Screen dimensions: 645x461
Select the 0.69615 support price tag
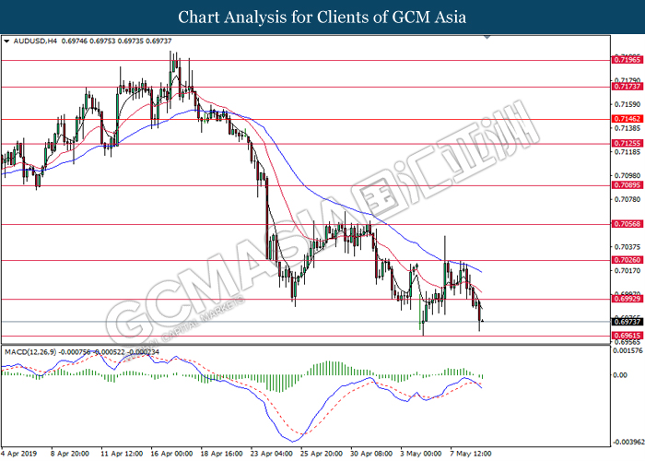pyautogui.click(x=627, y=336)
